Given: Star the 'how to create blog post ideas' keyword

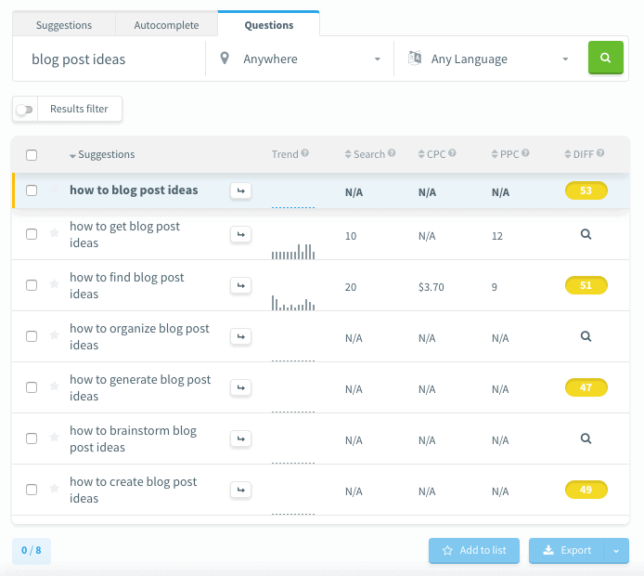Looking at the screenshot, I should click(x=54, y=489).
